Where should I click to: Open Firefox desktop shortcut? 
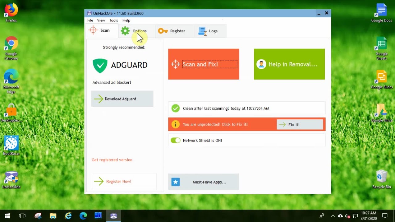coord(11,13)
